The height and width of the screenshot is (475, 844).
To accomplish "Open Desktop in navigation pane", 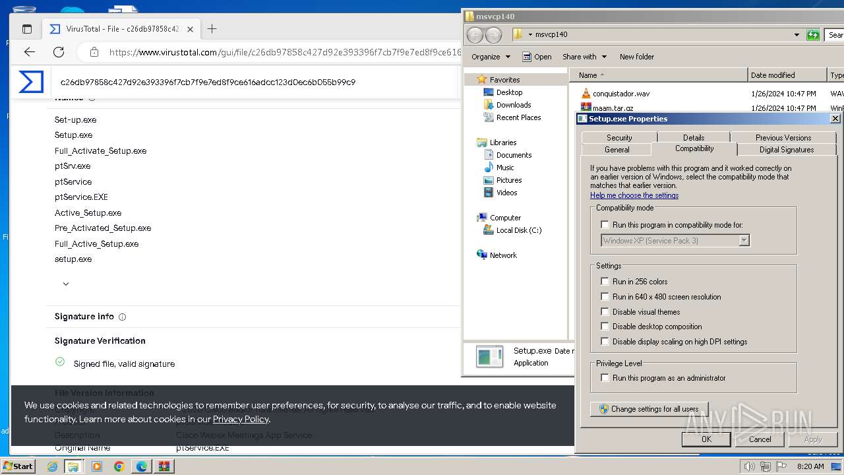I will (x=509, y=92).
